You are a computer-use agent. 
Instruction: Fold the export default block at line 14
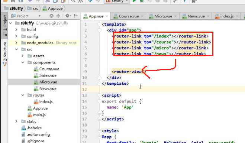(99, 101)
